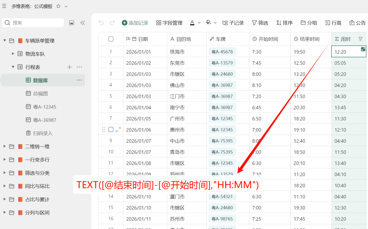Click the panel layout icon beside search
This screenshot has width=368, height=229.
tap(72, 23)
